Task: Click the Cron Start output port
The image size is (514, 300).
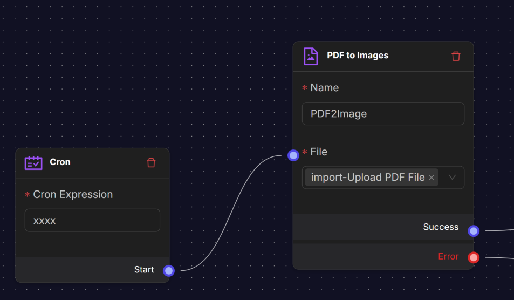Action: click(169, 270)
